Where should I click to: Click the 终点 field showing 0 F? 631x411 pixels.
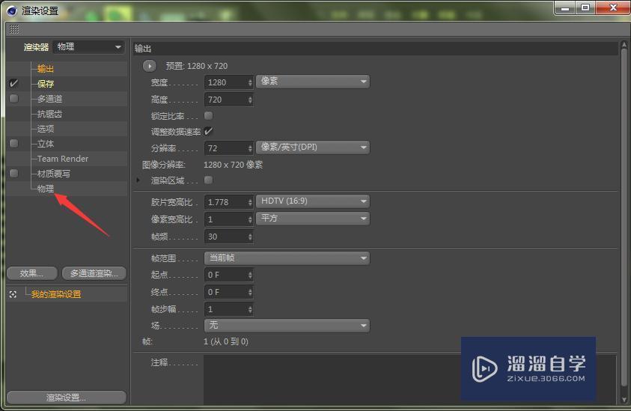click(225, 292)
